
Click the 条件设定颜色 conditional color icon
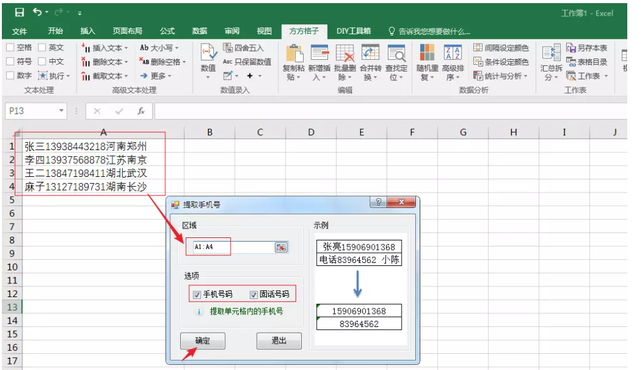(x=478, y=62)
